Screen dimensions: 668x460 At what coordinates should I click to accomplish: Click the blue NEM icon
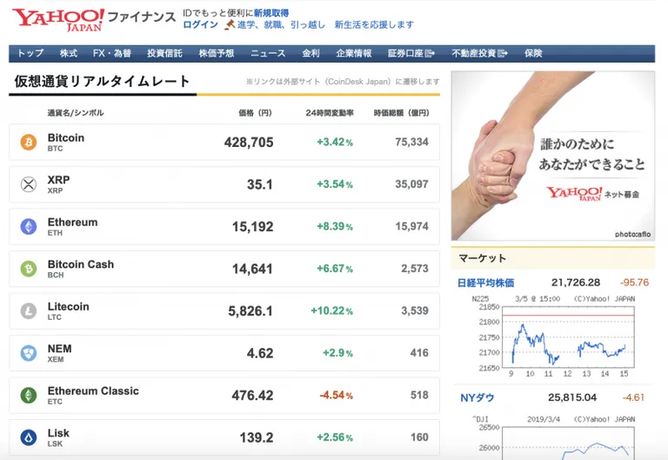(x=29, y=353)
